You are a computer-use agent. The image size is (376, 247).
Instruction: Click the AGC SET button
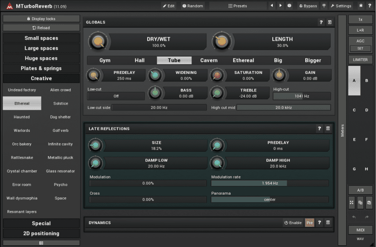pyautogui.click(x=360, y=48)
